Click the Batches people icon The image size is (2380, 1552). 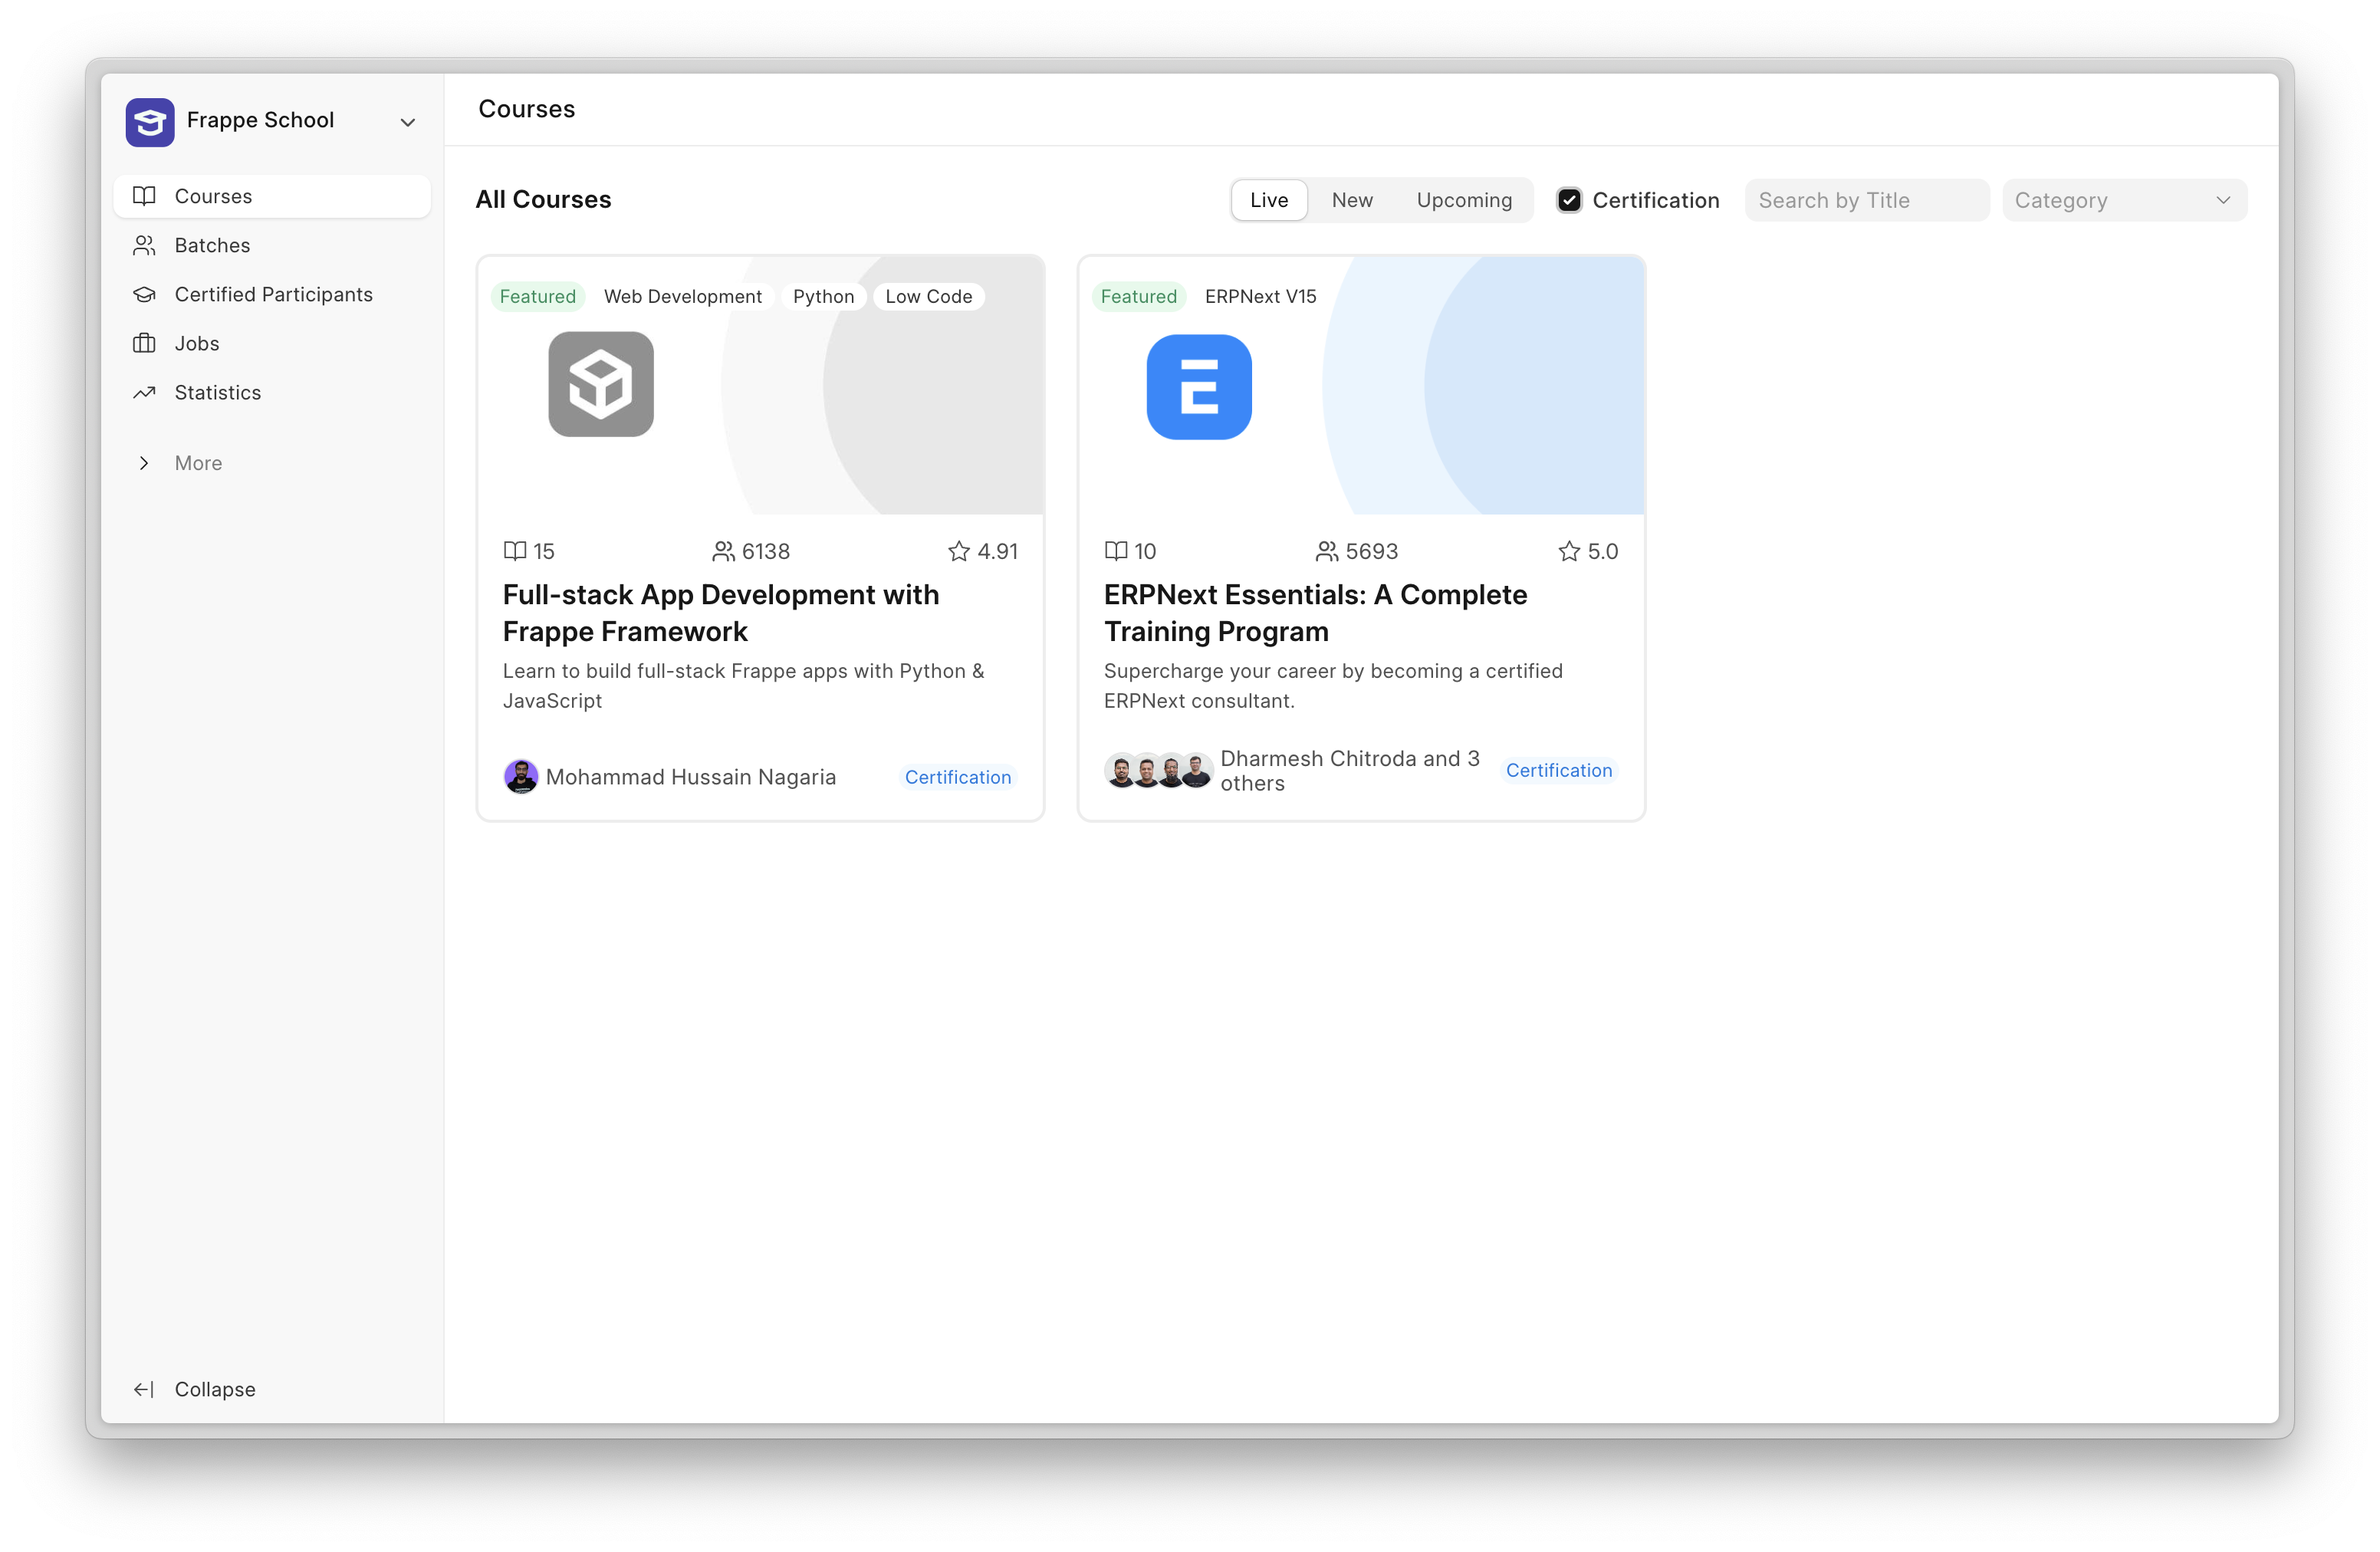pyautogui.click(x=144, y=245)
